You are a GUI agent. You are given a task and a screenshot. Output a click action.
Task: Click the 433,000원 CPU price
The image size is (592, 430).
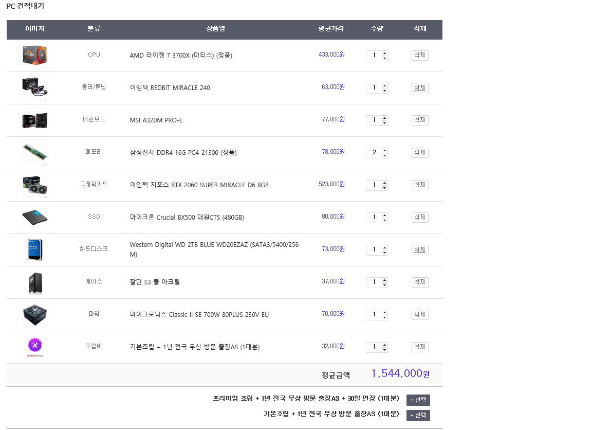[x=331, y=55]
